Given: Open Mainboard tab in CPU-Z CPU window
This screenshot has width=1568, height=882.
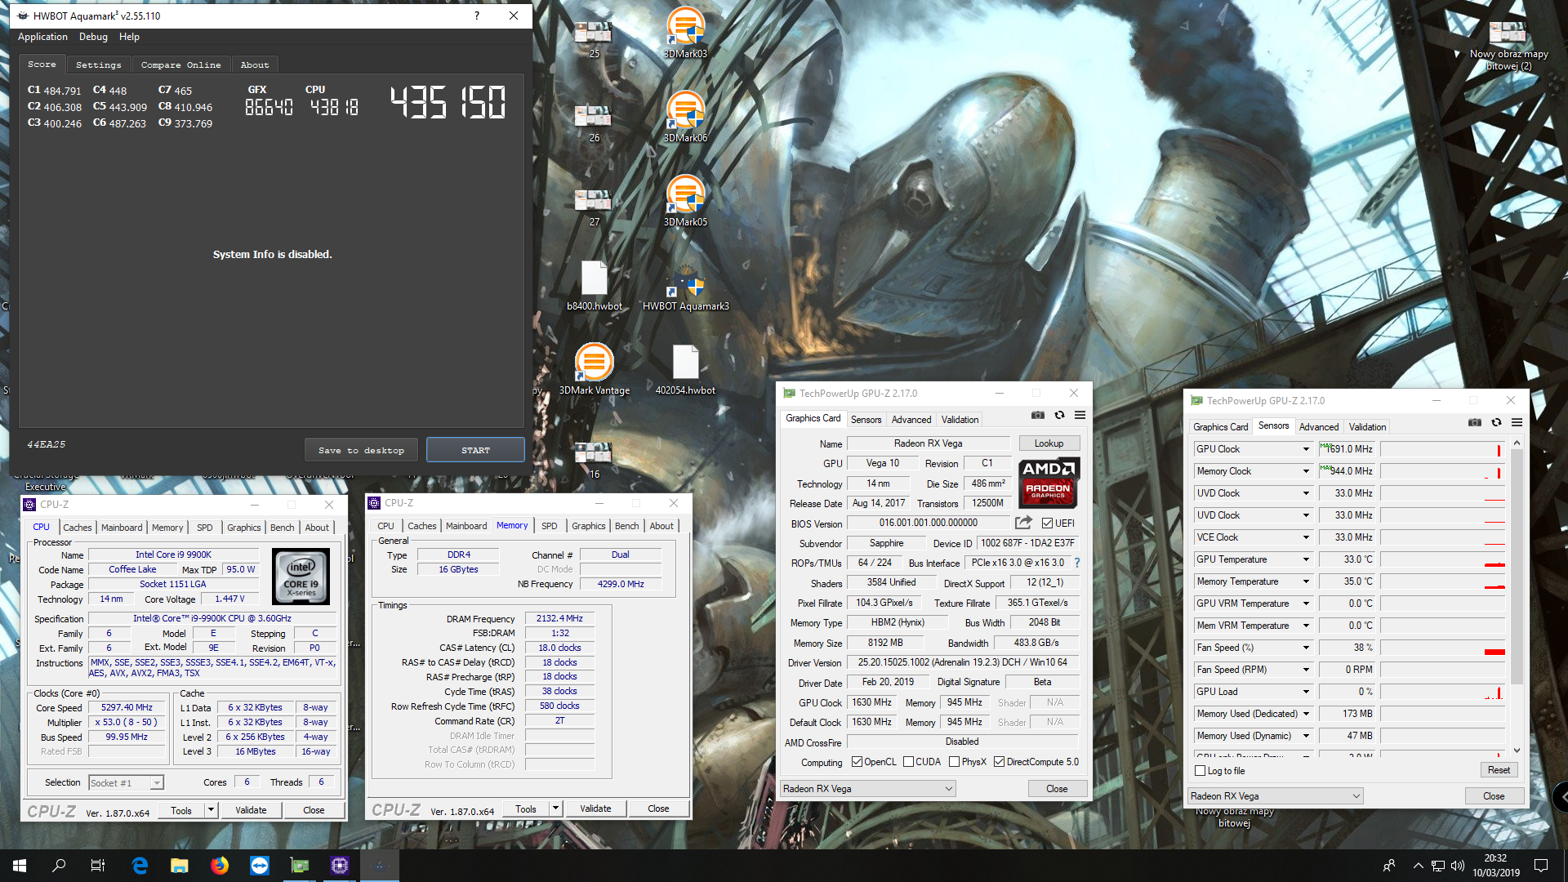Looking at the screenshot, I should coord(122,528).
